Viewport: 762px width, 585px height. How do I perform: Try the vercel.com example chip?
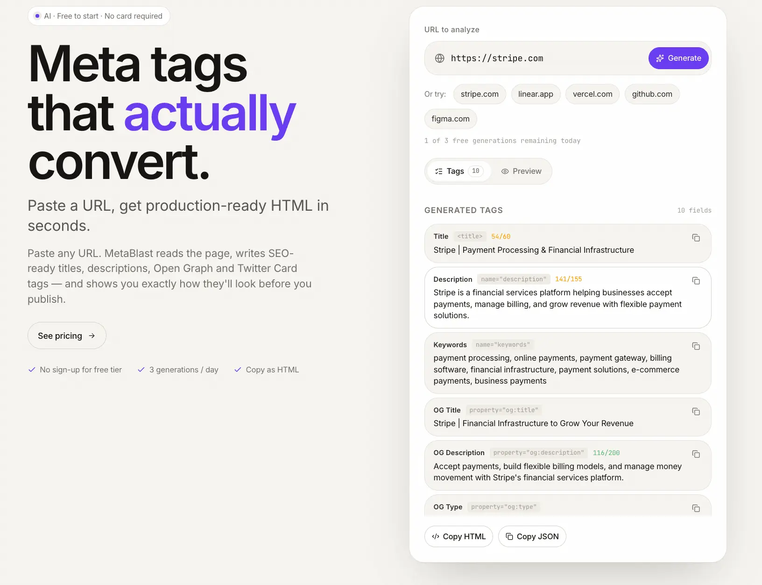[593, 94]
